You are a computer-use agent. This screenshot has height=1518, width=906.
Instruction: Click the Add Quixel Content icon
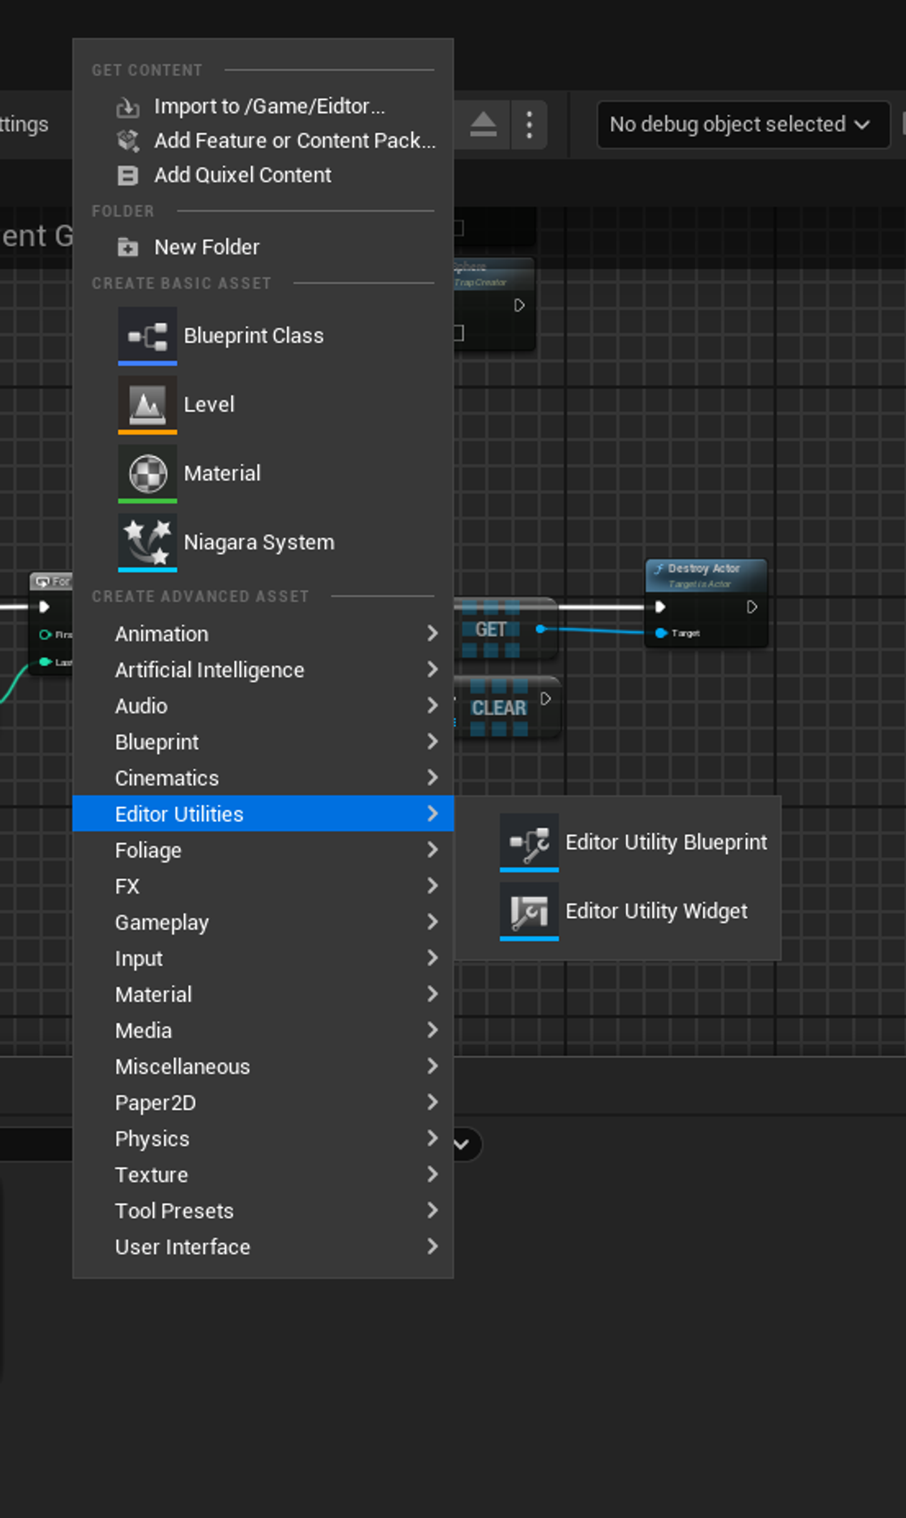pyautogui.click(x=128, y=175)
